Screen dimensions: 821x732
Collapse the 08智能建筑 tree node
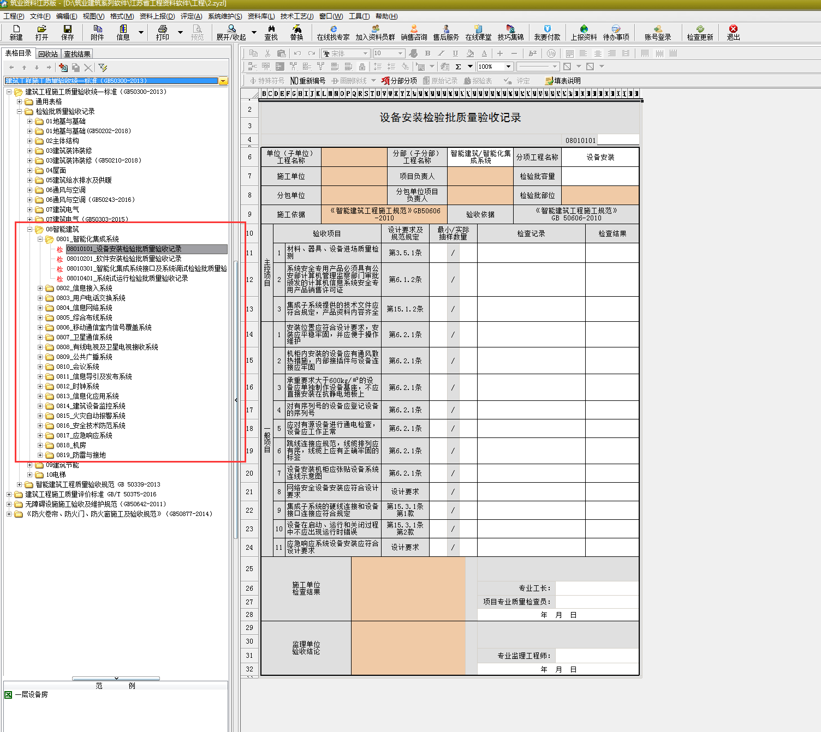[30, 229]
